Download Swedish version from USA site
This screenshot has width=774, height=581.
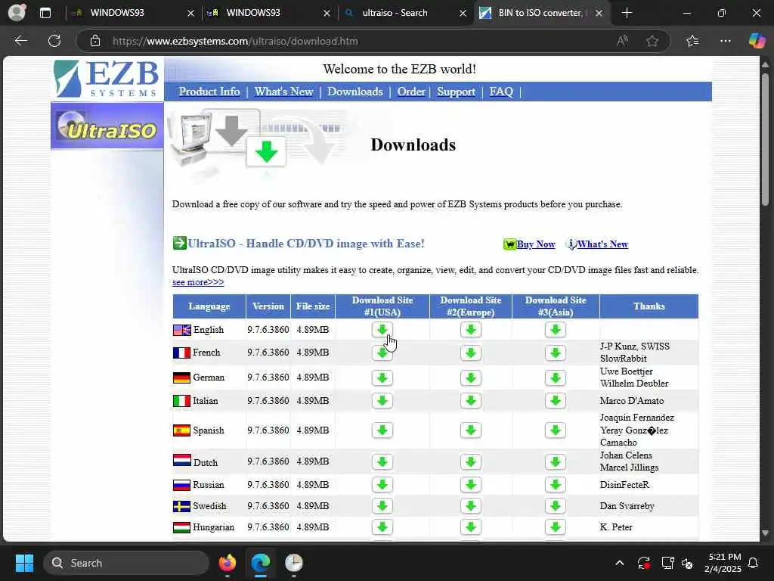click(382, 506)
